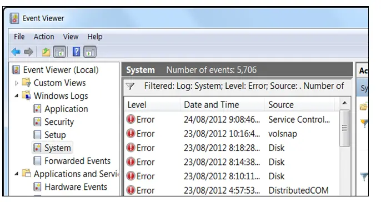Click the filter funnel icon beside Filtered text
381x202 pixels.
coord(130,86)
